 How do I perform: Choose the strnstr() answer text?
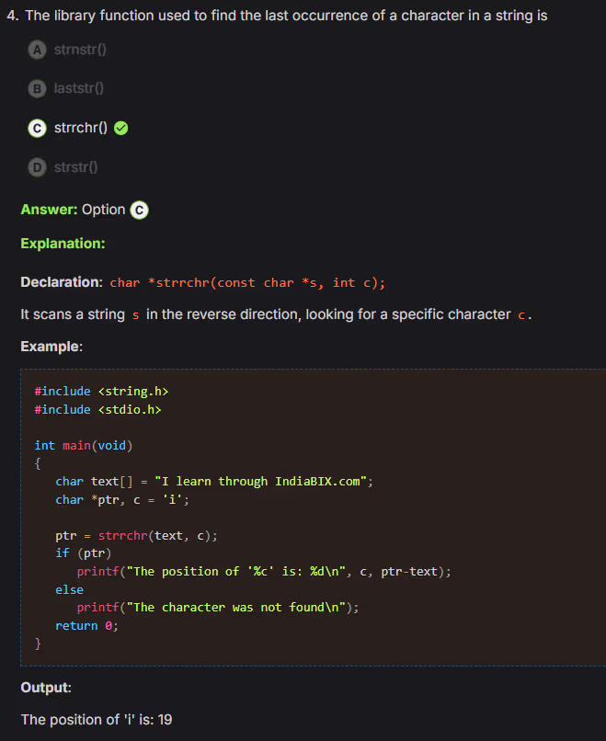coord(81,50)
